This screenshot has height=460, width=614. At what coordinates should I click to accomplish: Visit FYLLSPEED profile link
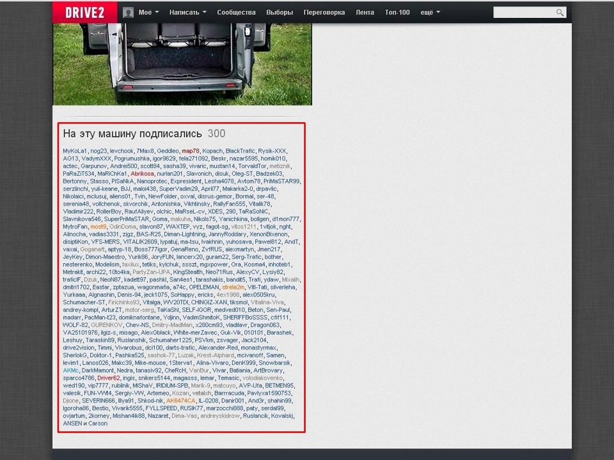point(161,408)
